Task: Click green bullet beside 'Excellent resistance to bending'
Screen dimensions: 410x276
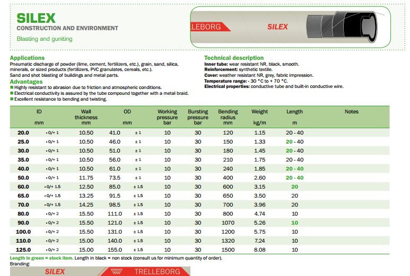Action: coord(12,99)
